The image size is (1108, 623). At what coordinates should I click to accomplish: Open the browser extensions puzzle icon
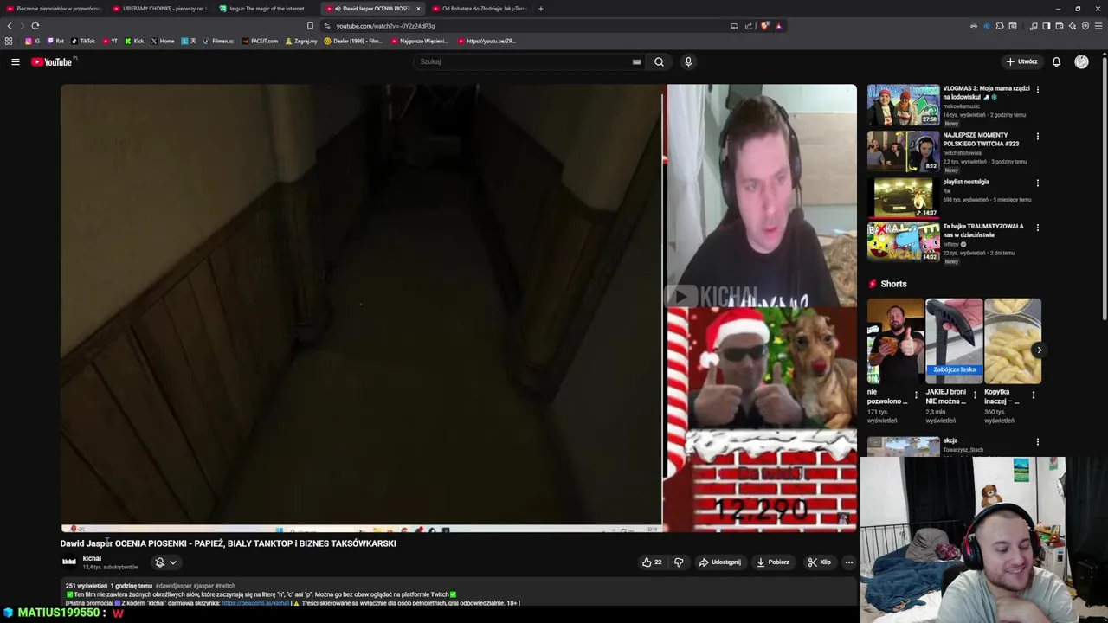pos(1000,26)
